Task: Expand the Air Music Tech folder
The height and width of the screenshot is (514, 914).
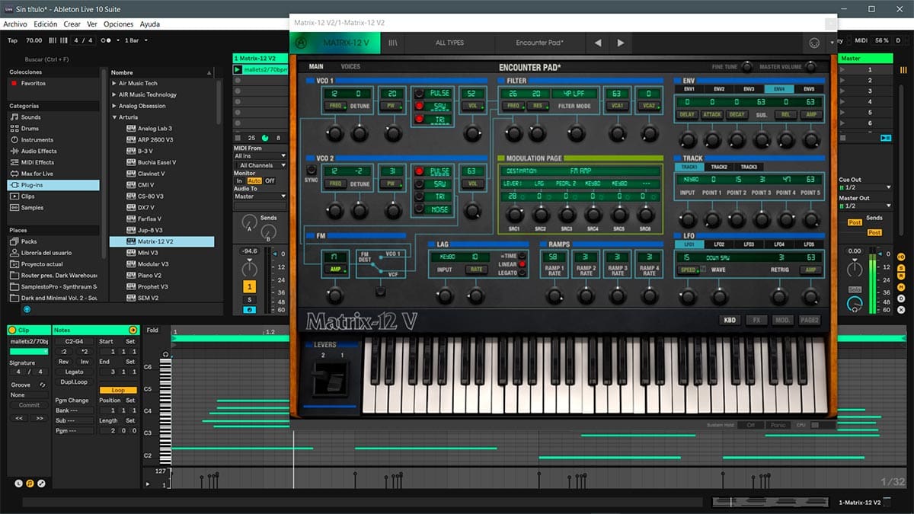Action: click(x=114, y=83)
